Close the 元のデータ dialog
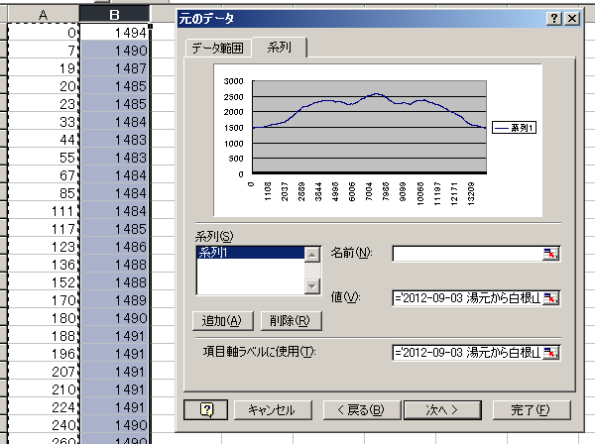The height and width of the screenshot is (444, 595). pyautogui.click(x=571, y=20)
